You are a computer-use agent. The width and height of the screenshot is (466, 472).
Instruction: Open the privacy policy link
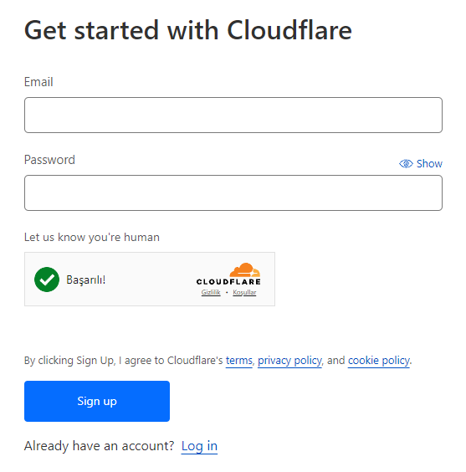289,361
